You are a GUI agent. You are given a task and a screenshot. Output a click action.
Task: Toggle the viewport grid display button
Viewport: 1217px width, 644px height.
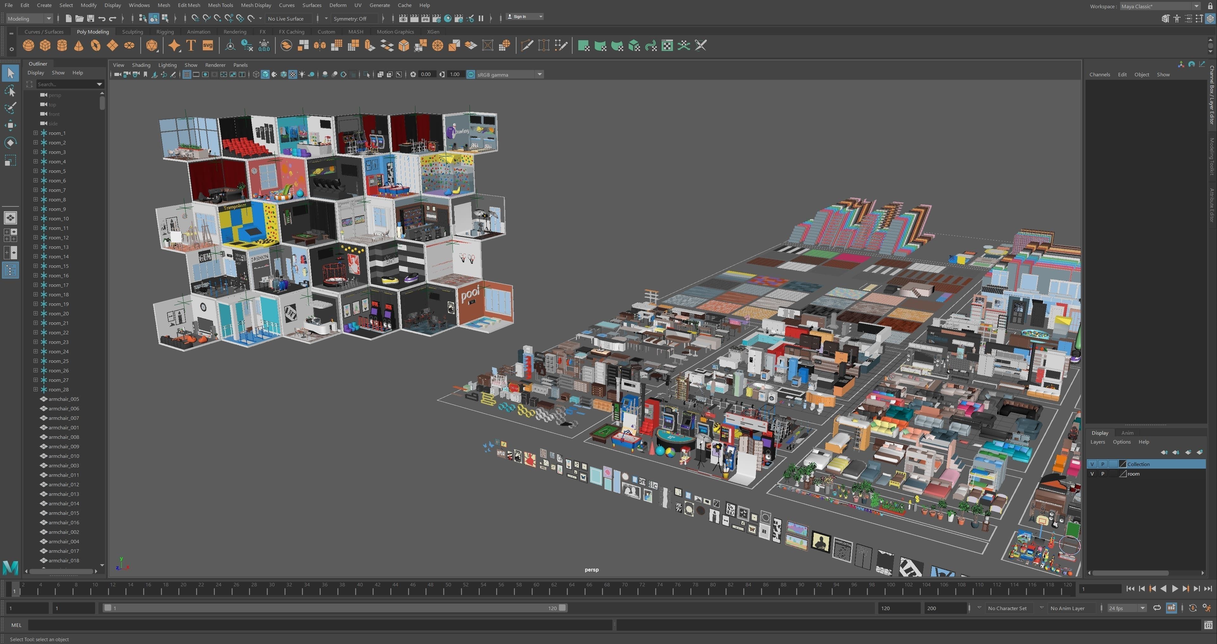[x=187, y=75]
